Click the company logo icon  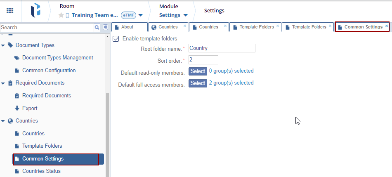click(x=35, y=11)
